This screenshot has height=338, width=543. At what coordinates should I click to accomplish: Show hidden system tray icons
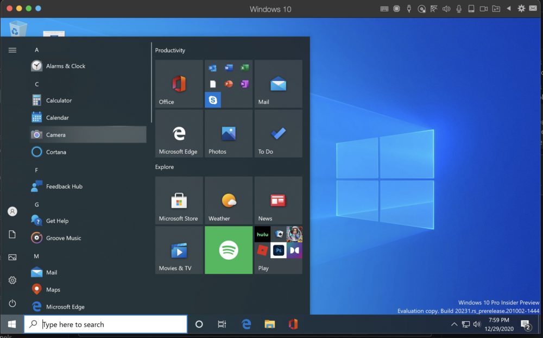454,324
